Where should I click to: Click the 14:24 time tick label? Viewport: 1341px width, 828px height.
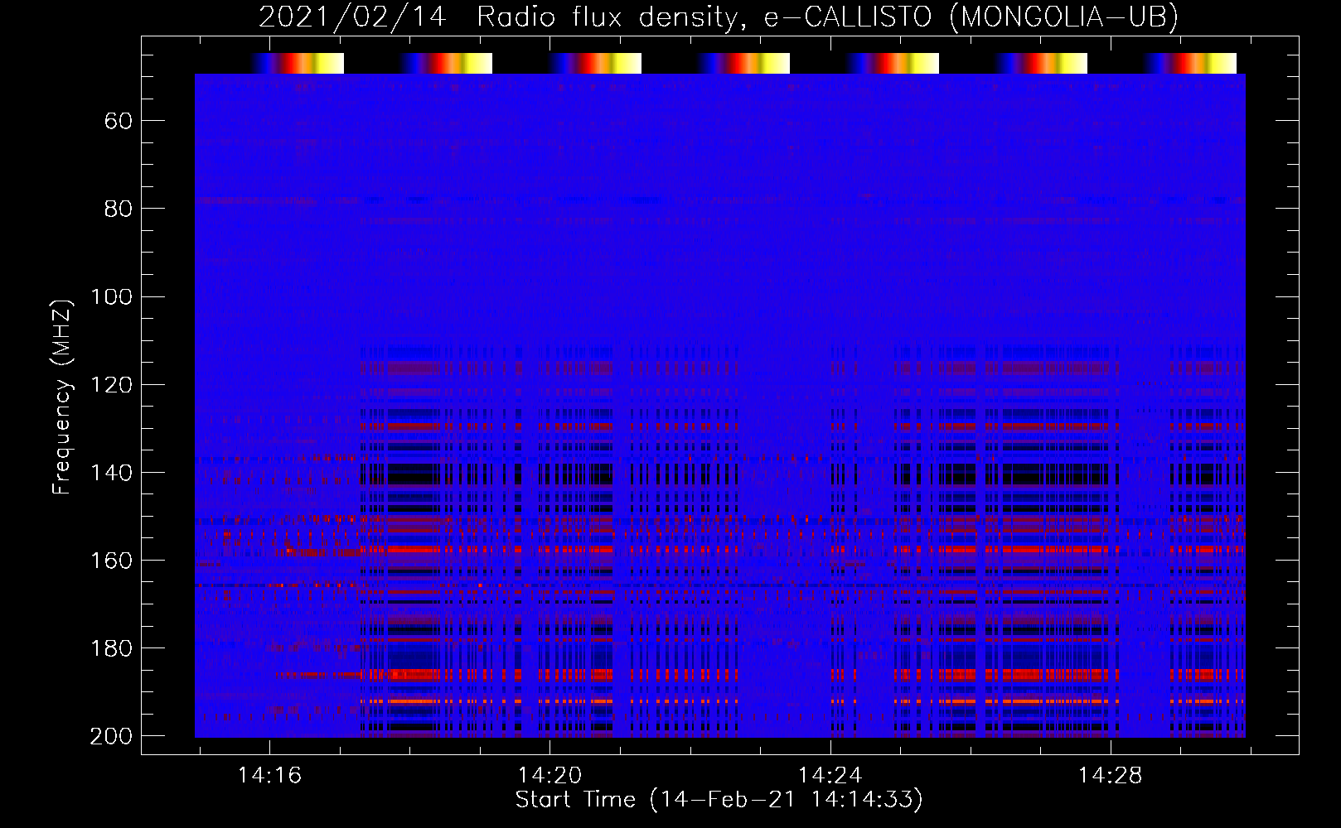tap(830, 776)
